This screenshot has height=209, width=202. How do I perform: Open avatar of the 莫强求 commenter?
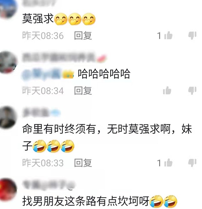pyautogui.click(x=8, y=9)
